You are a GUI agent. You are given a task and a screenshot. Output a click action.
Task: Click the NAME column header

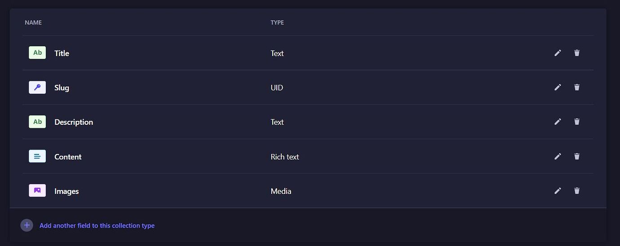[33, 22]
